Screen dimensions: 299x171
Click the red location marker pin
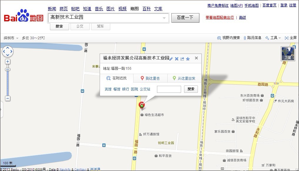(142, 105)
